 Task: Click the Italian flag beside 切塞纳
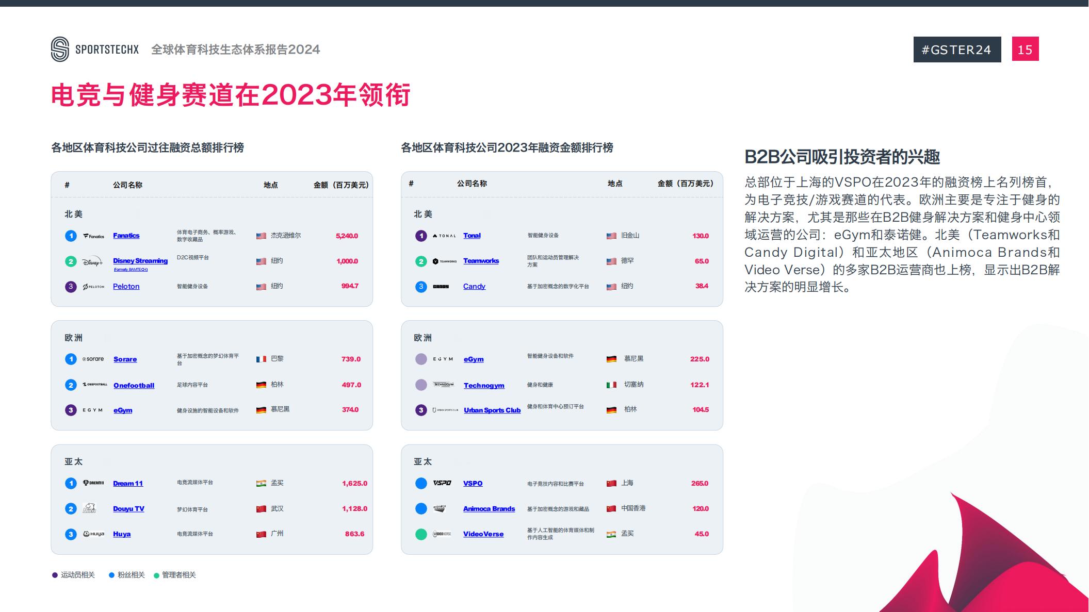(x=612, y=385)
